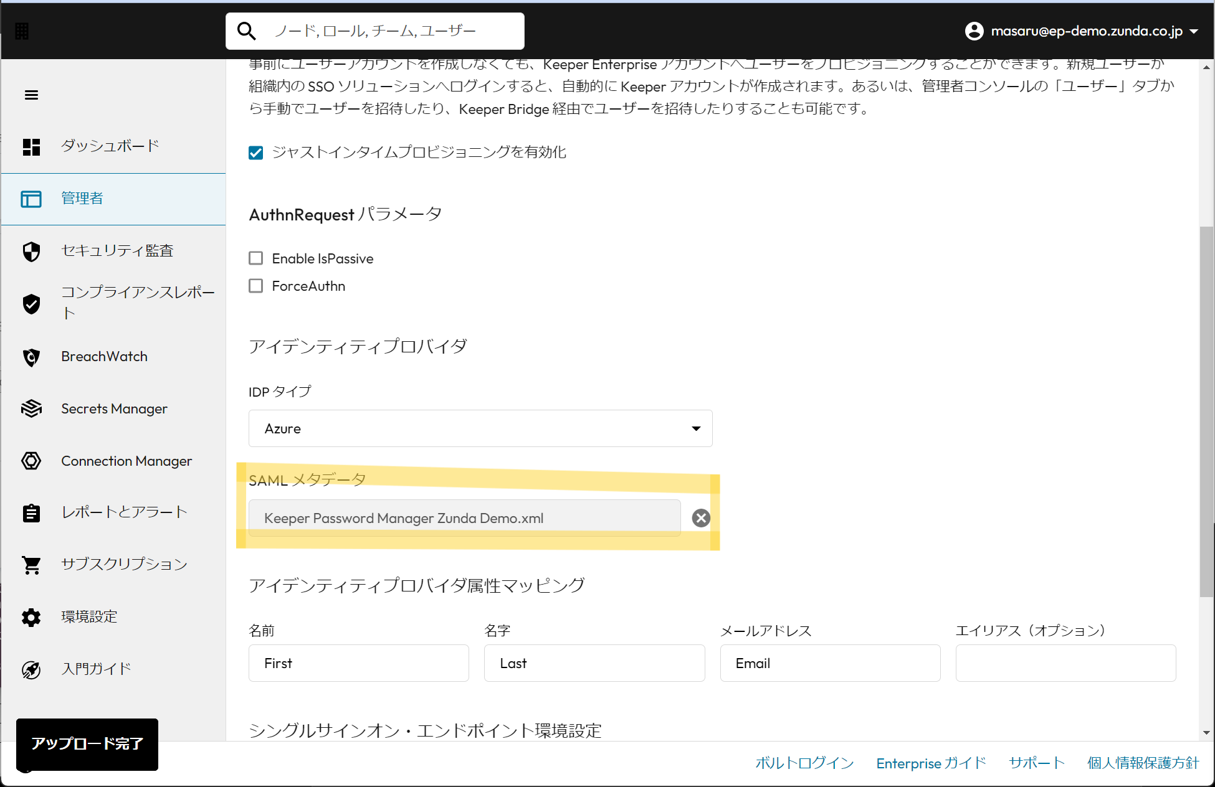
Task: Click the サブスクリプション cart icon
Action: point(31,565)
